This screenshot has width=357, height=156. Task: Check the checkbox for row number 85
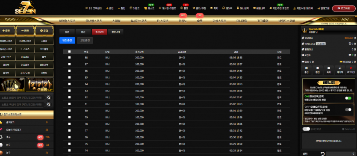(69, 77)
